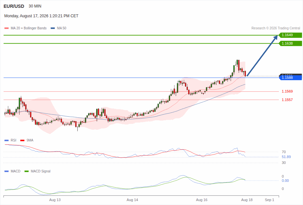Click the RSI current value 51.89
Viewport: 303px width, 205px height.
tap(286, 157)
